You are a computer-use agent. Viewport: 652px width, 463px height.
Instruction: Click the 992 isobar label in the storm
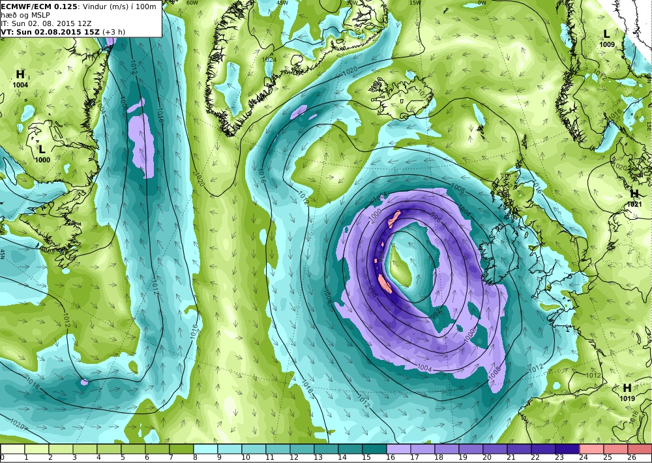point(436,314)
